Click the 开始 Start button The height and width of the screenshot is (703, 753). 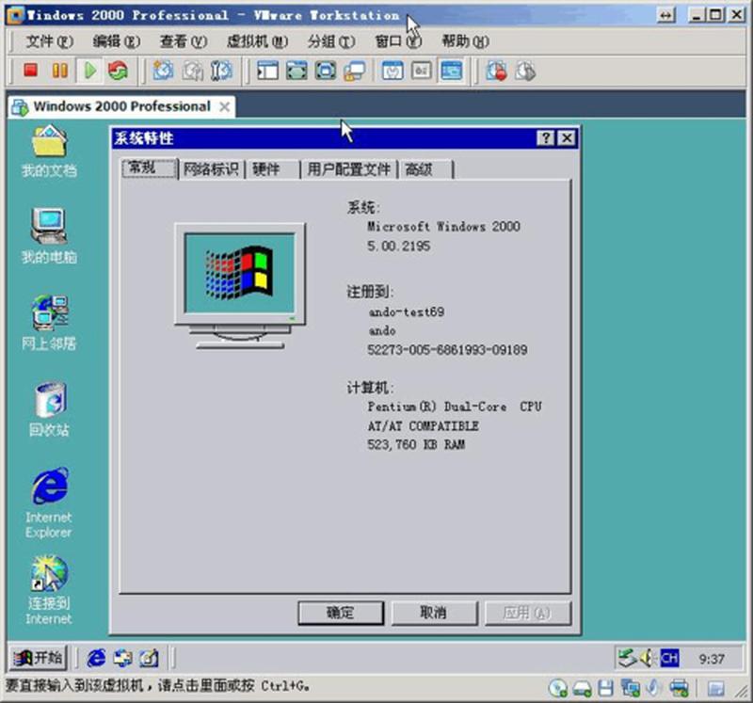tap(38, 658)
